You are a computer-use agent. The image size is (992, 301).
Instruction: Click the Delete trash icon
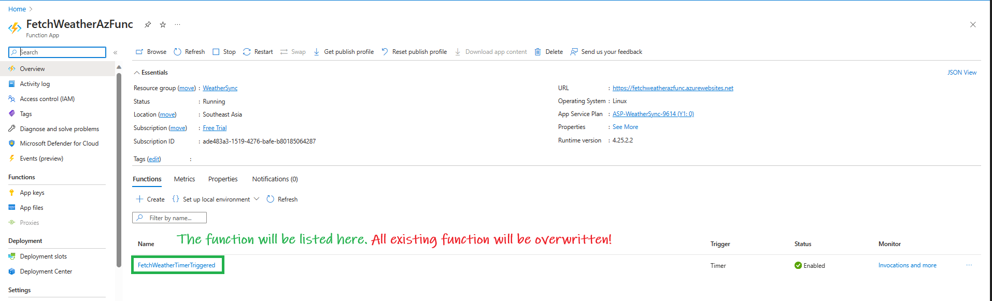click(538, 52)
